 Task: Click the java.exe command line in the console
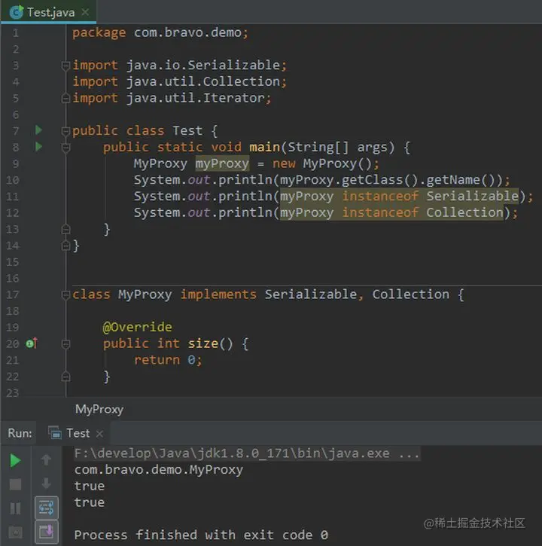[x=246, y=453]
